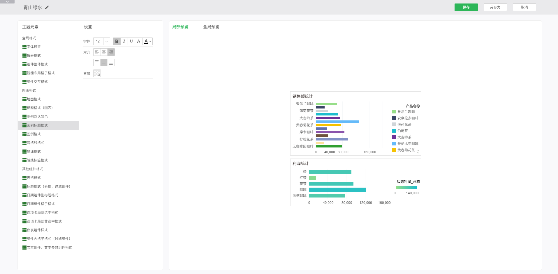Image resolution: width=558 pixels, height=274 pixels.
Task: Open the 背景 background color swatch
Action: [97, 73]
